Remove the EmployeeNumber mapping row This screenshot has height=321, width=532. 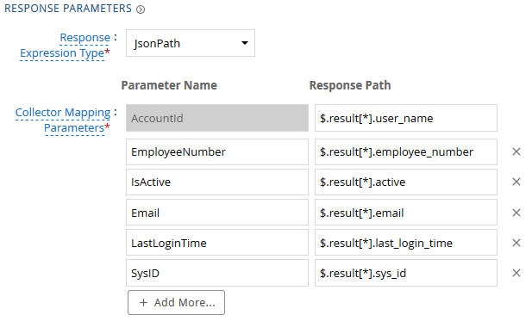tap(516, 151)
